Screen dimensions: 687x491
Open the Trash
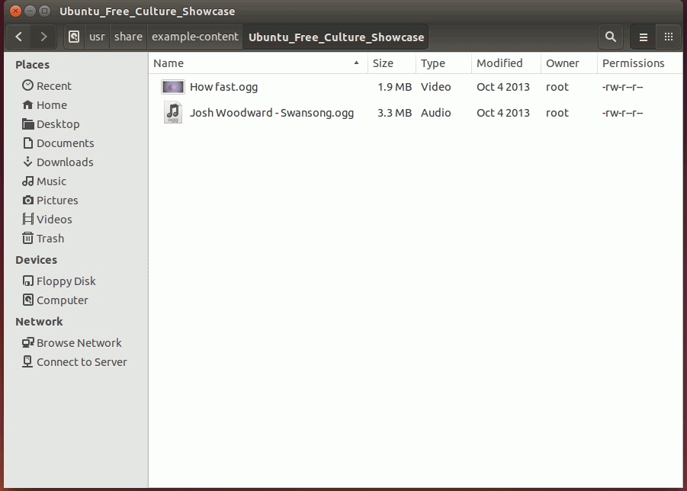point(49,238)
